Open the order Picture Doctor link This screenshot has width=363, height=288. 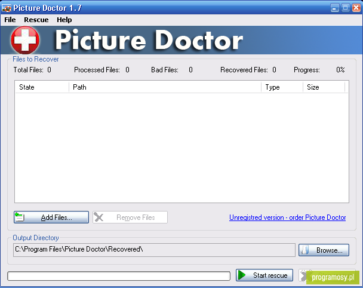[x=287, y=217]
